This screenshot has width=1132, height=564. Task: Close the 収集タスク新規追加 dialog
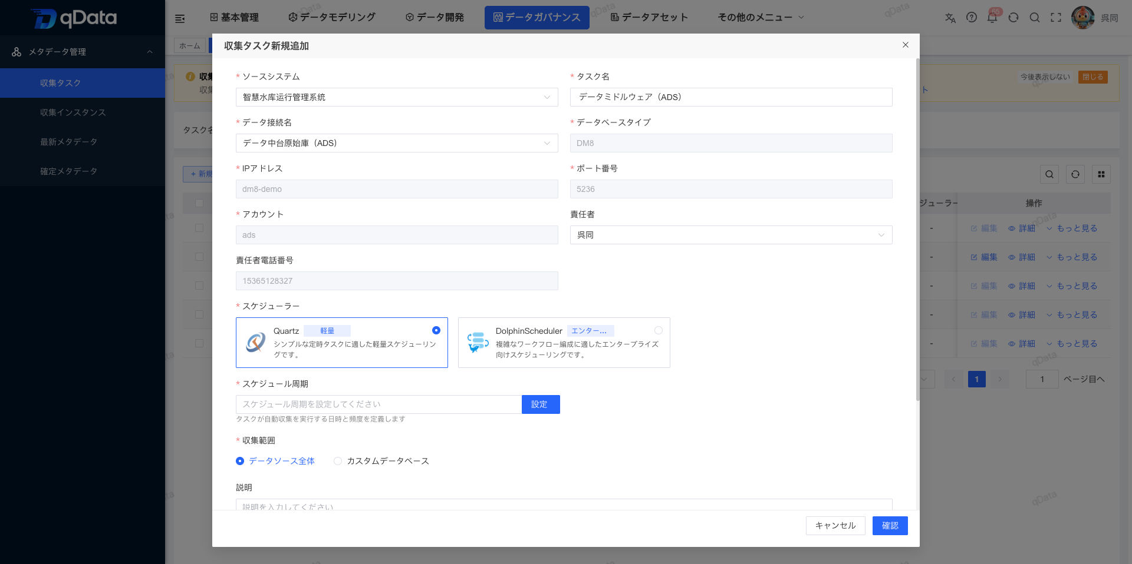click(x=906, y=45)
